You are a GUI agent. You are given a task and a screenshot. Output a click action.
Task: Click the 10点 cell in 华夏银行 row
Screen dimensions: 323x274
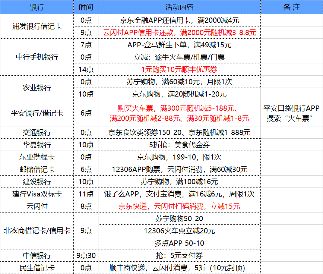[x=86, y=145]
